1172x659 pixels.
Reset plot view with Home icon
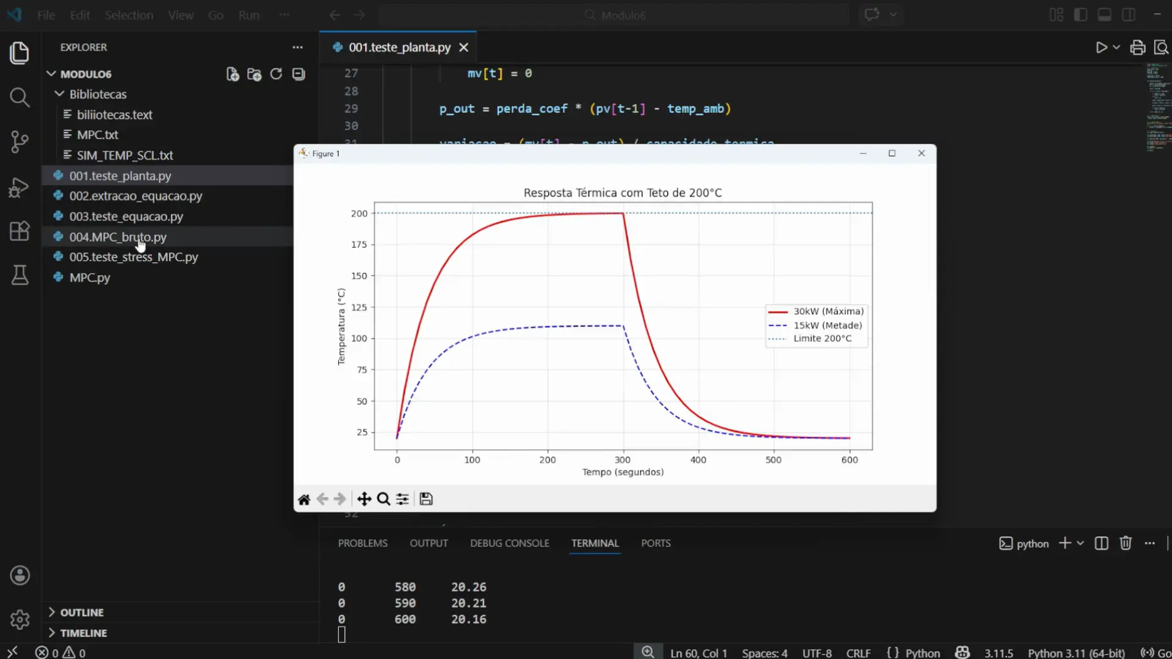[304, 499]
